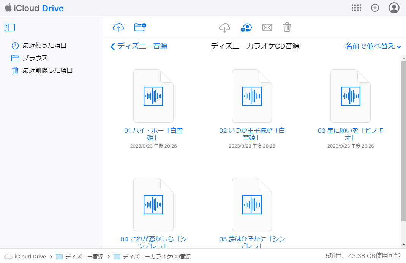Click the download from cloud icon
This screenshot has height=263, width=406.
(224, 27)
